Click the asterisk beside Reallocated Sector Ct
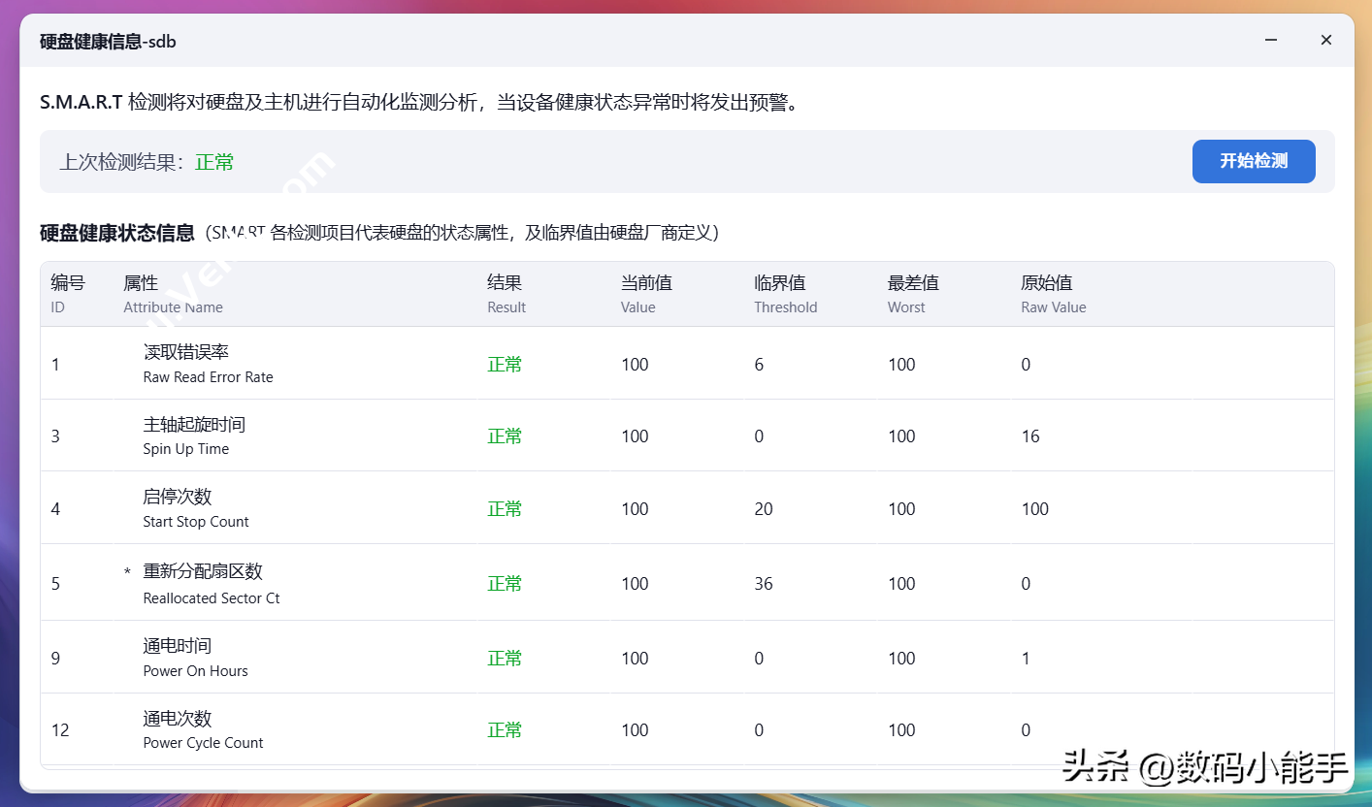Image resolution: width=1372 pixels, height=807 pixels. (127, 573)
